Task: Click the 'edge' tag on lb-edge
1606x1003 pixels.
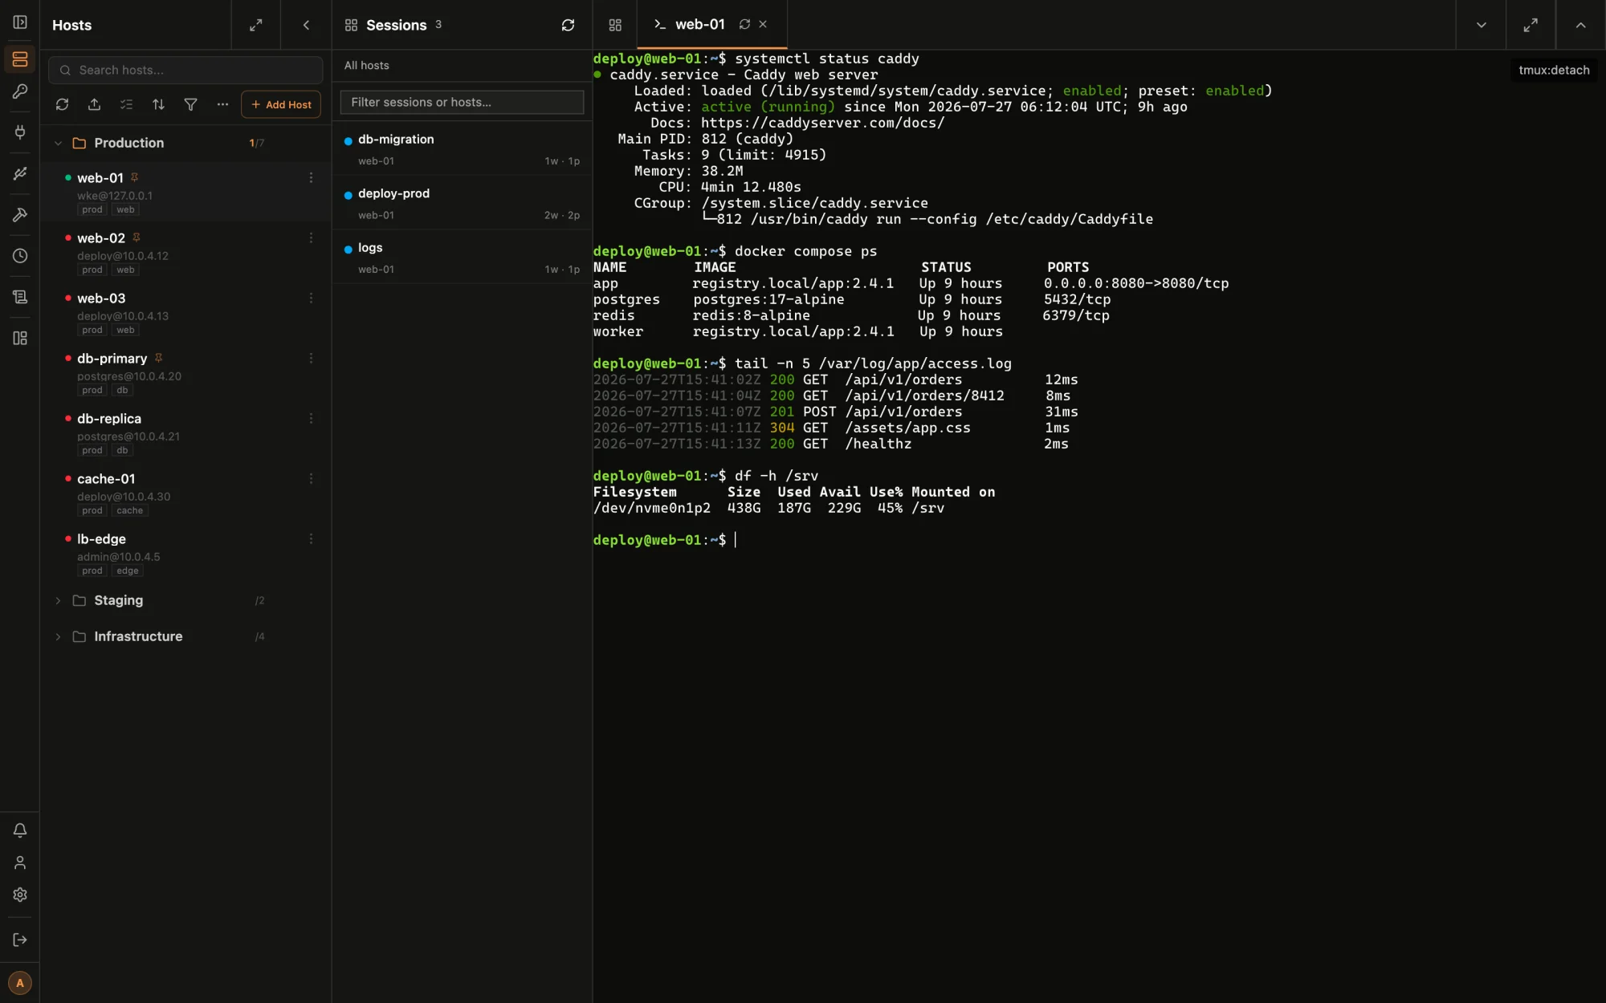Action: point(127,571)
